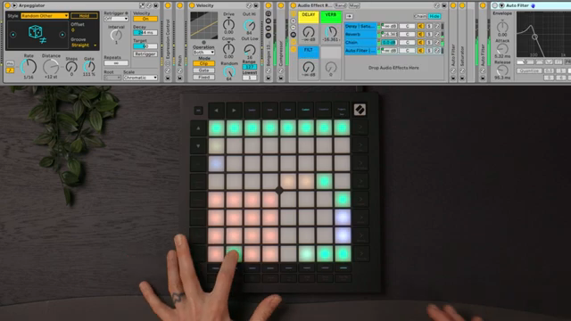
Task: Open the Velocity Operation dropdown
Action: coord(203,53)
